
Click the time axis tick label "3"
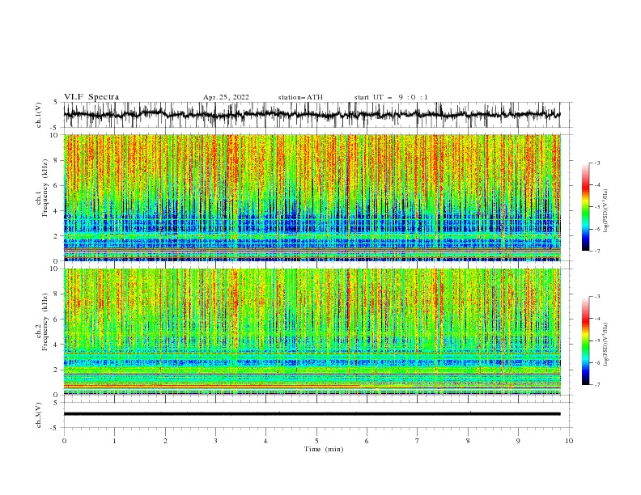point(215,441)
